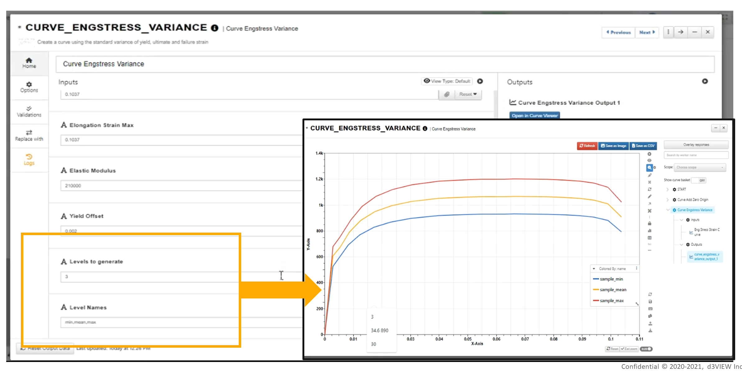Click the right-arrow icon in worker header
The height and width of the screenshot is (371, 742).
pyautogui.click(x=681, y=32)
